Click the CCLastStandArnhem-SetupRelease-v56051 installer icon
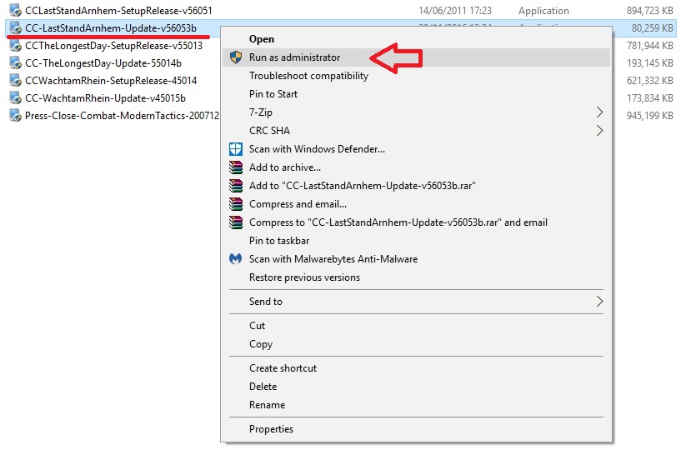Screen dimensions: 681x450 tap(15, 11)
